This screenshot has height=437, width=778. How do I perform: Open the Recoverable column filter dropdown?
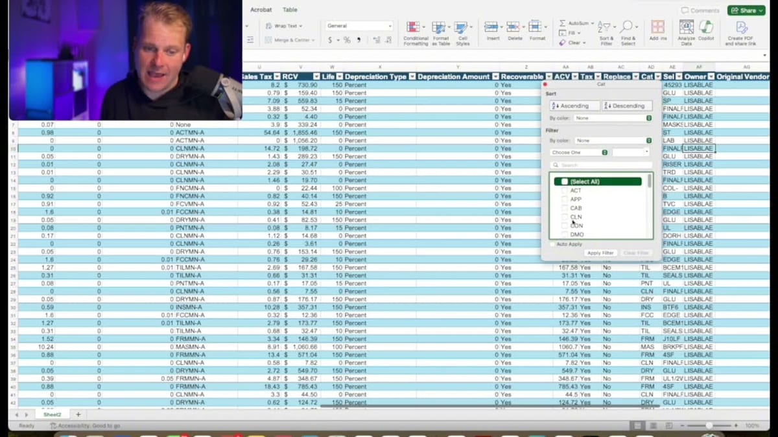(x=548, y=76)
